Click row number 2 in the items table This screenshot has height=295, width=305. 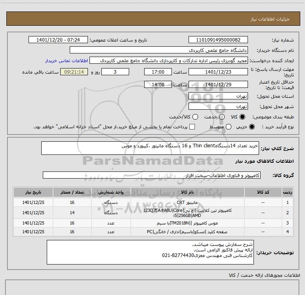click(x=288, y=213)
